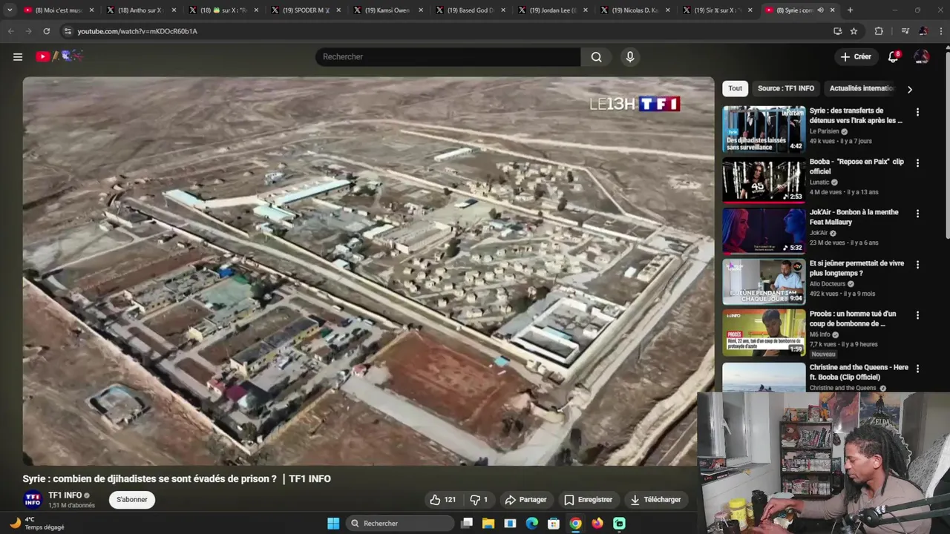The image size is (950, 534).
Task: Open Jok'Air Bonbon à la menthe thumbnail
Action: coord(764,231)
